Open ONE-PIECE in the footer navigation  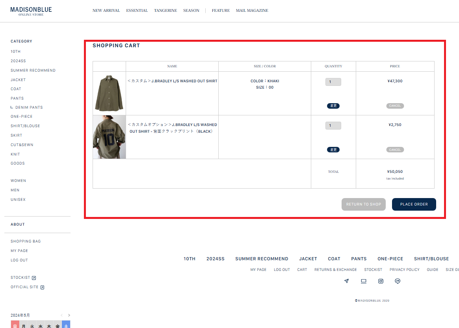[x=390, y=259]
